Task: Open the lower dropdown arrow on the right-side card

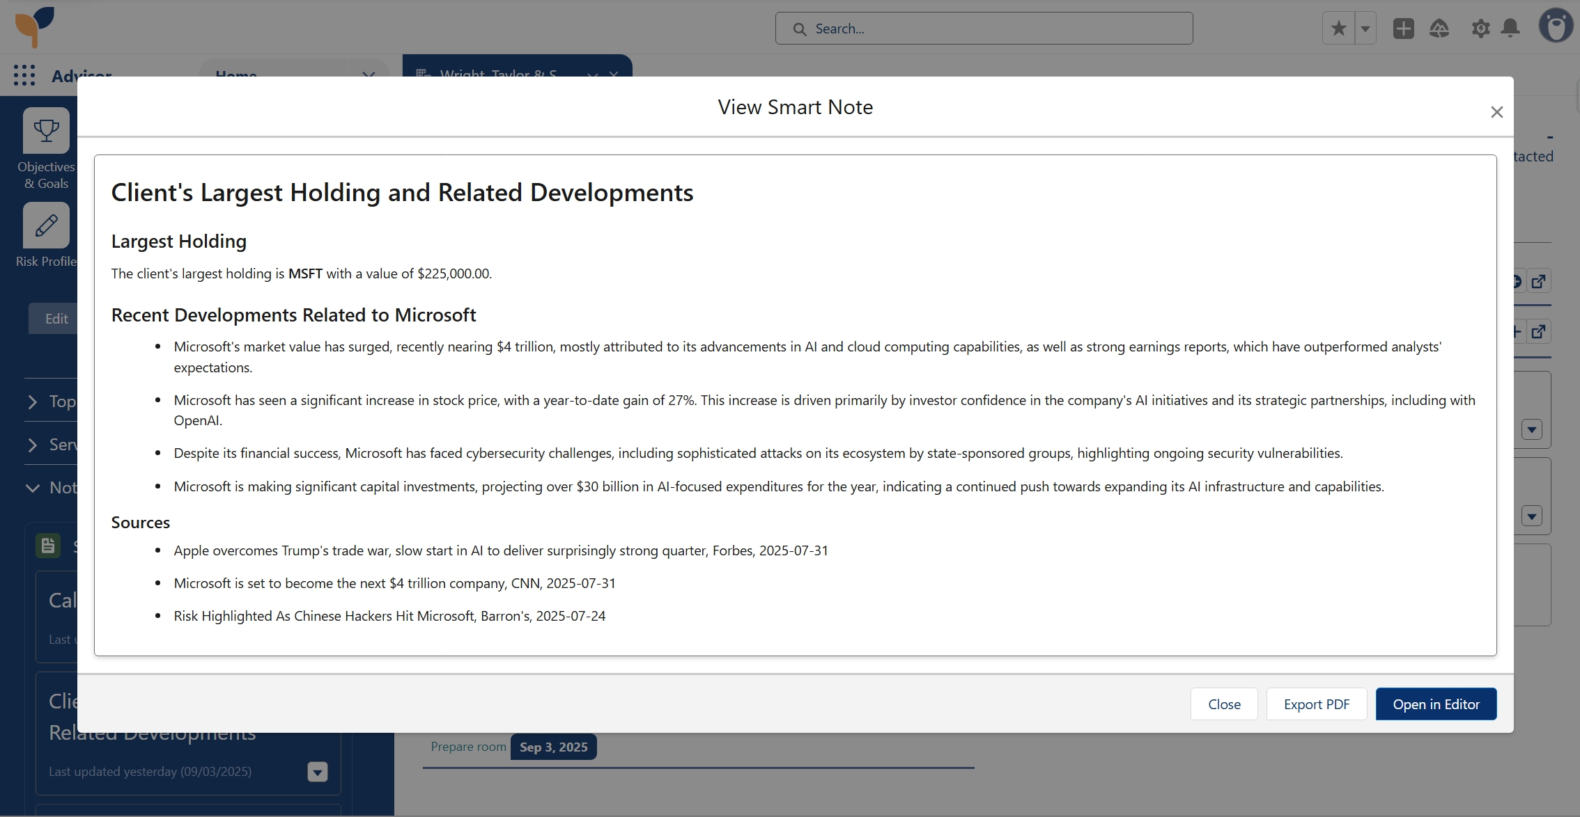Action: point(1532,516)
